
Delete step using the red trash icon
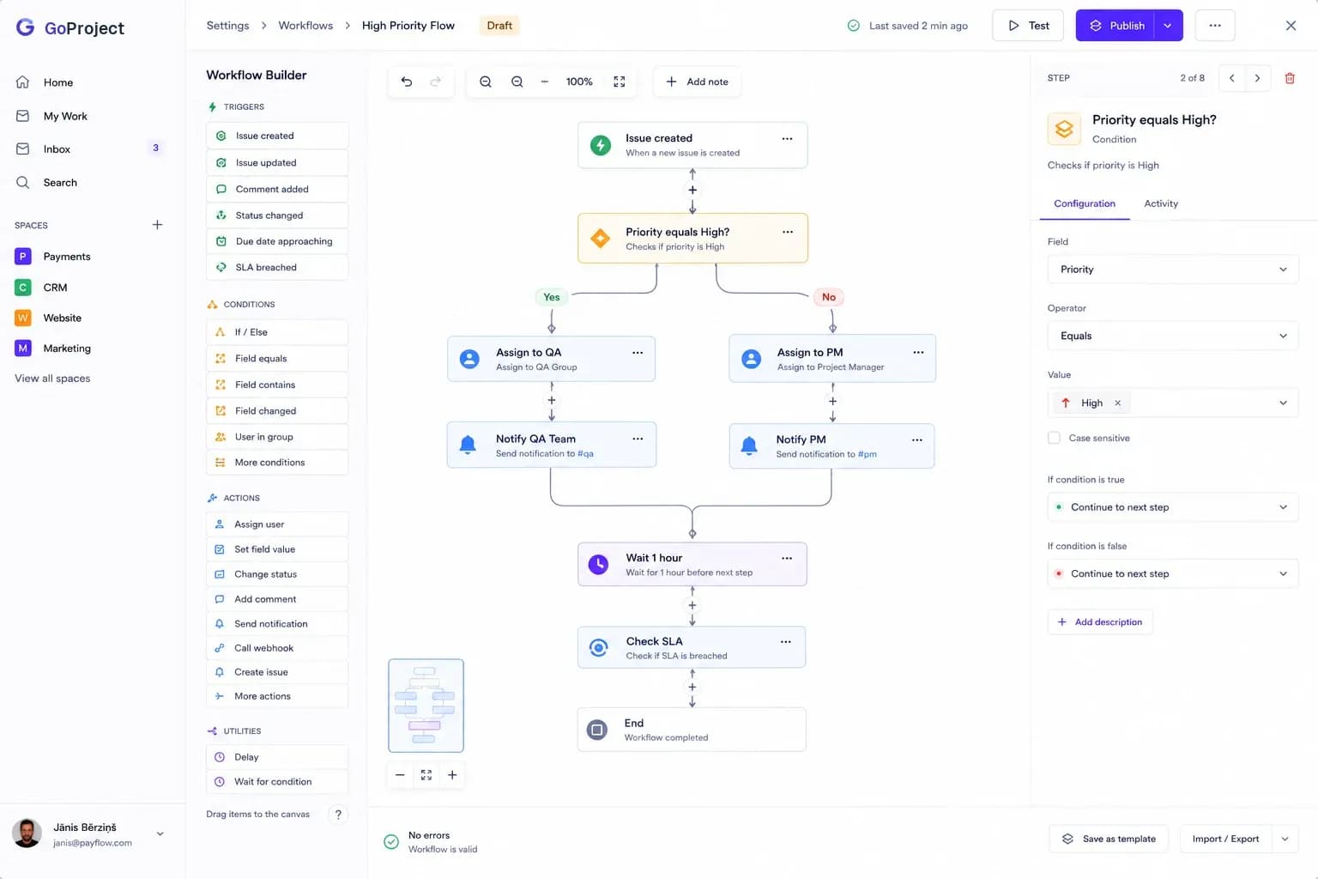[x=1290, y=78]
